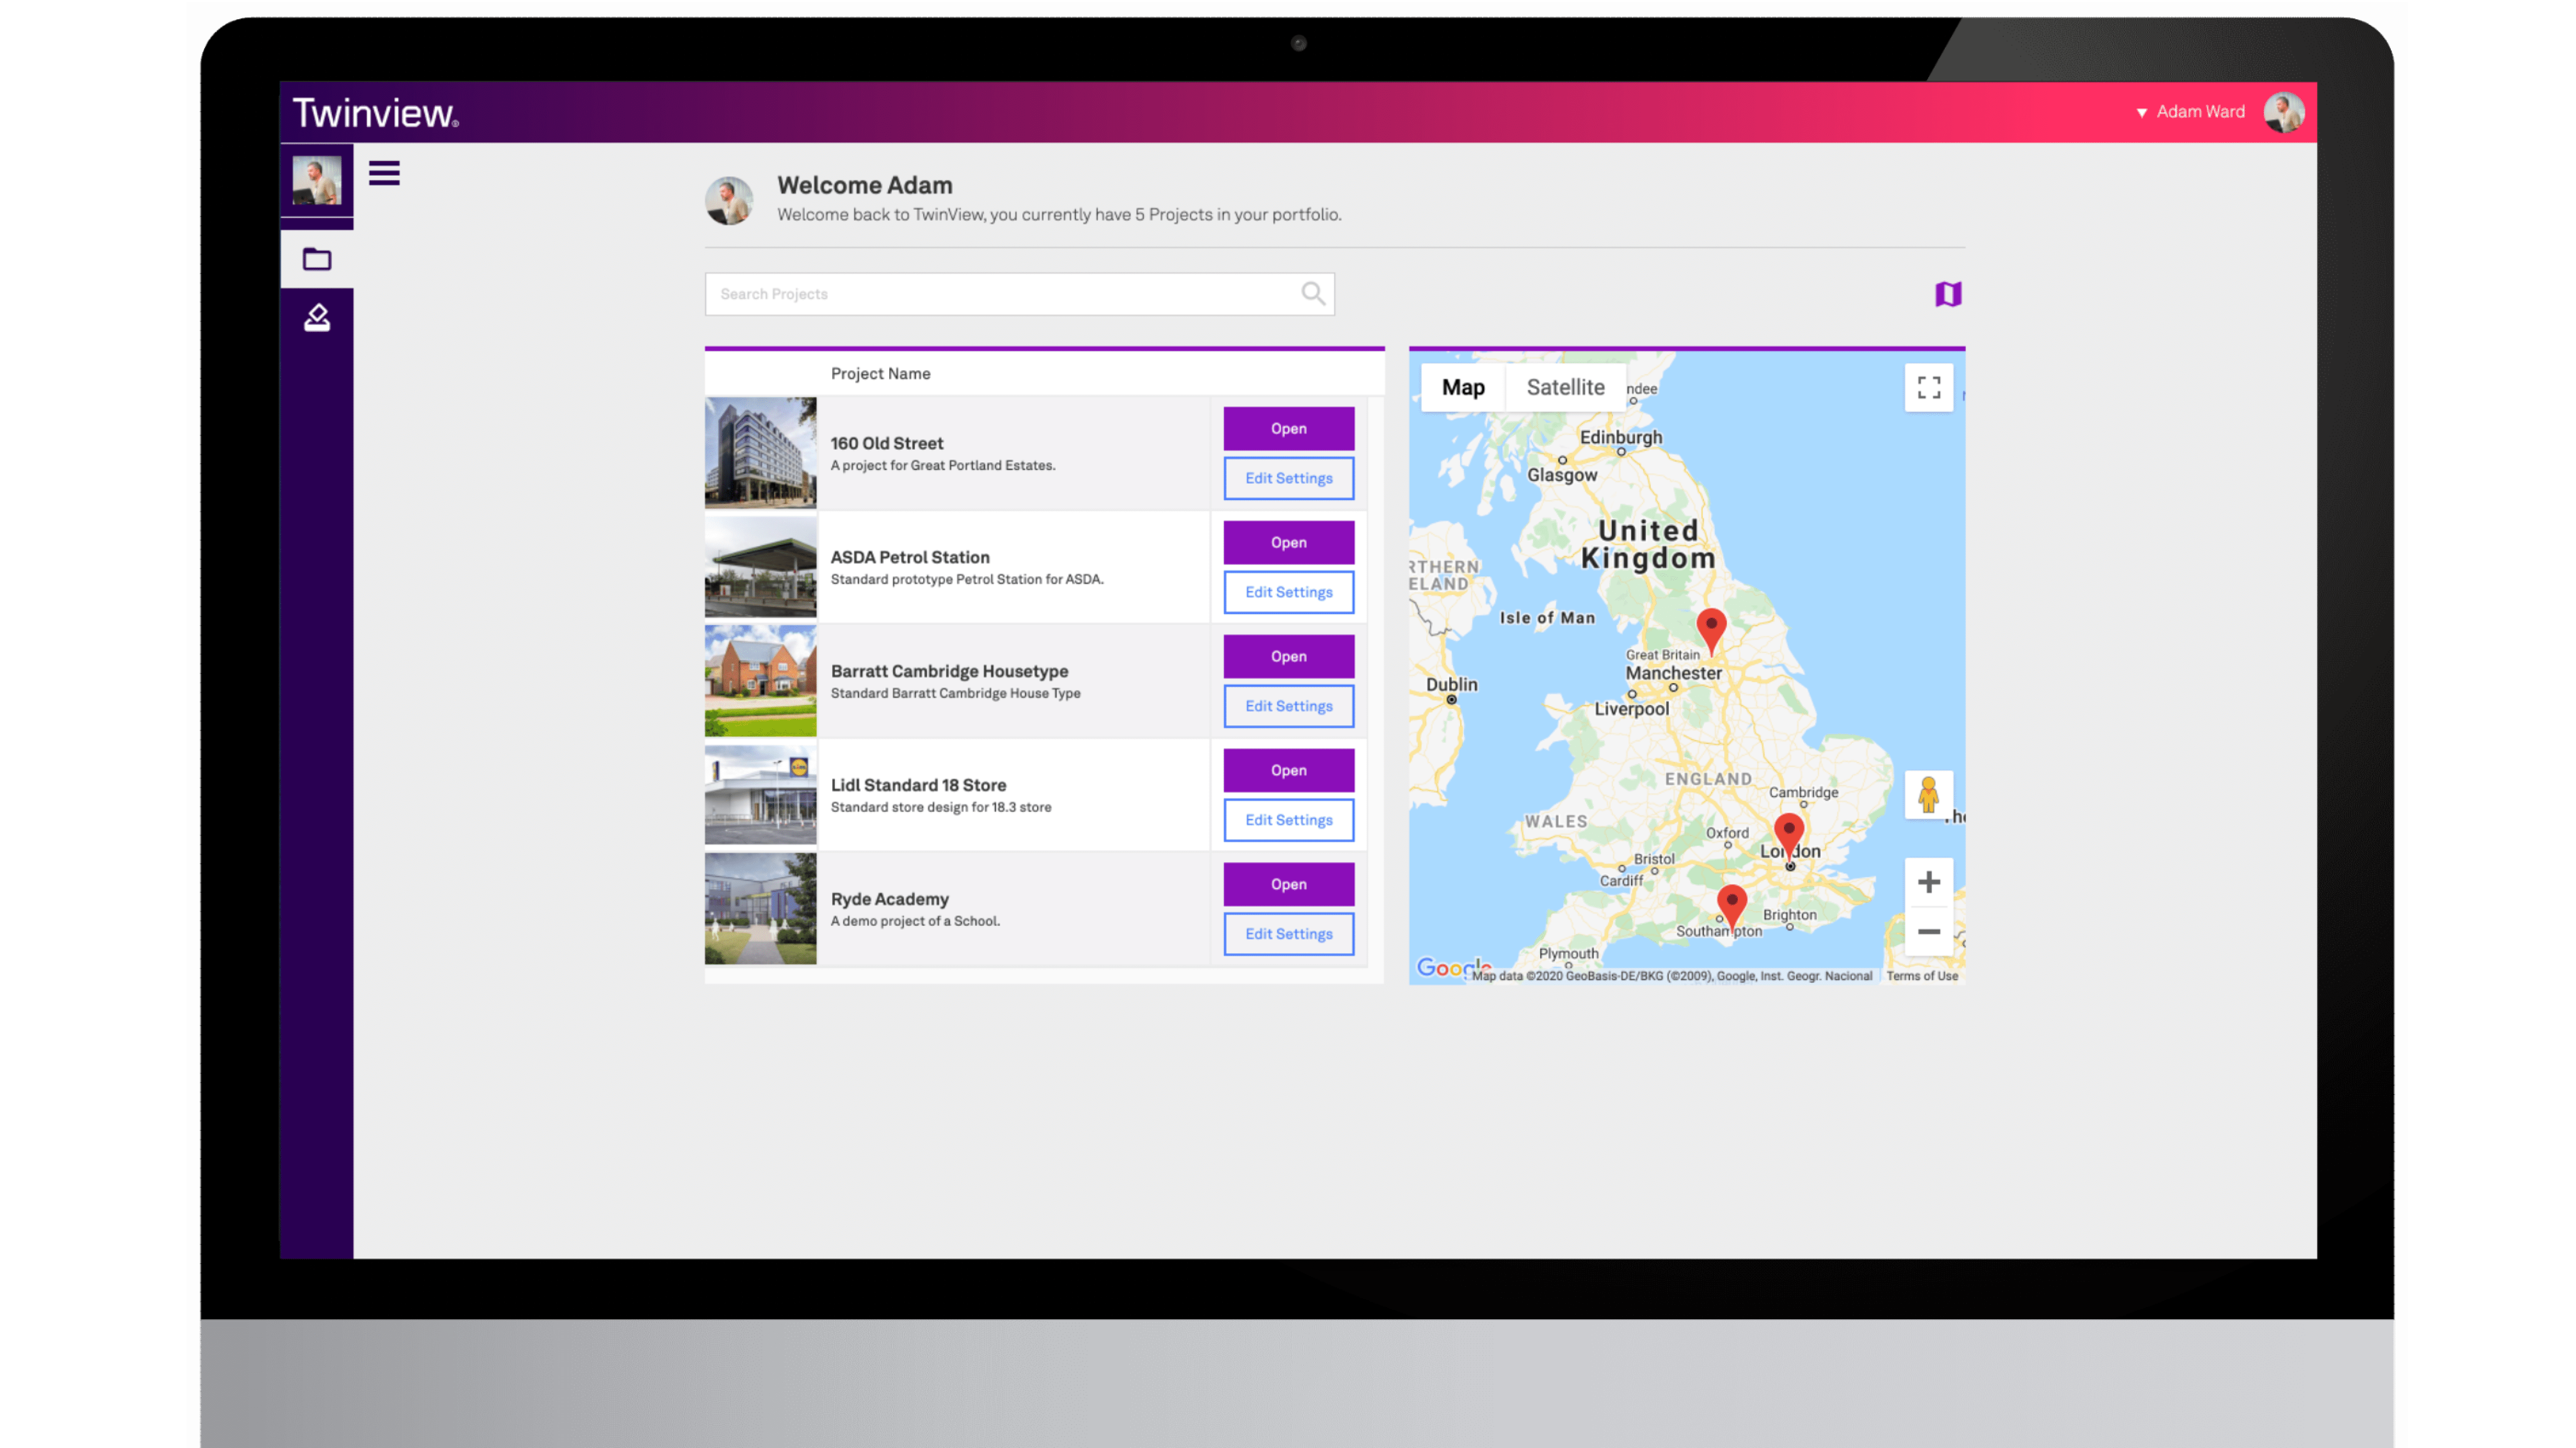2576x1448 pixels.
Task: Switch to the Map tab
Action: 1462,387
